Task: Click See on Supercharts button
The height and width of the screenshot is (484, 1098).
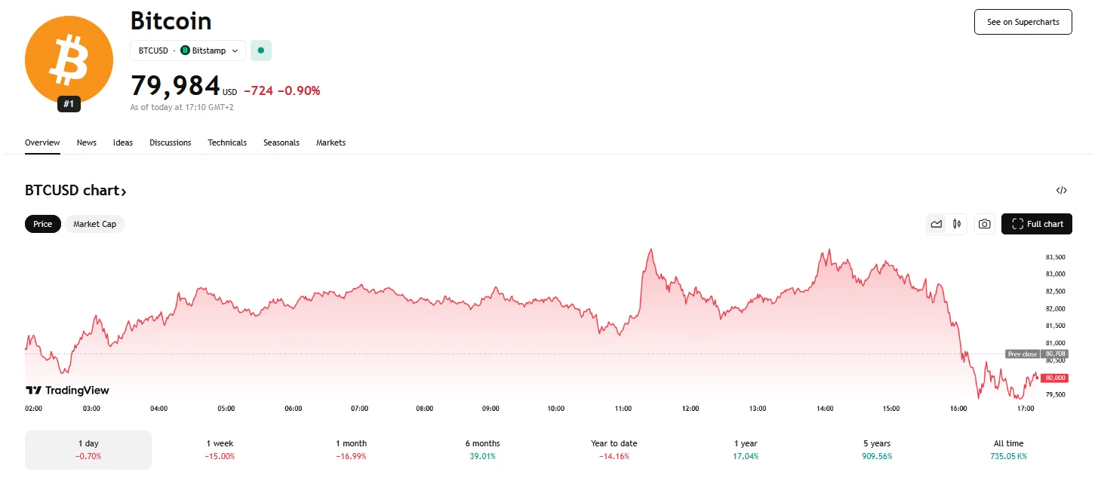Action: pyautogui.click(x=1023, y=21)
